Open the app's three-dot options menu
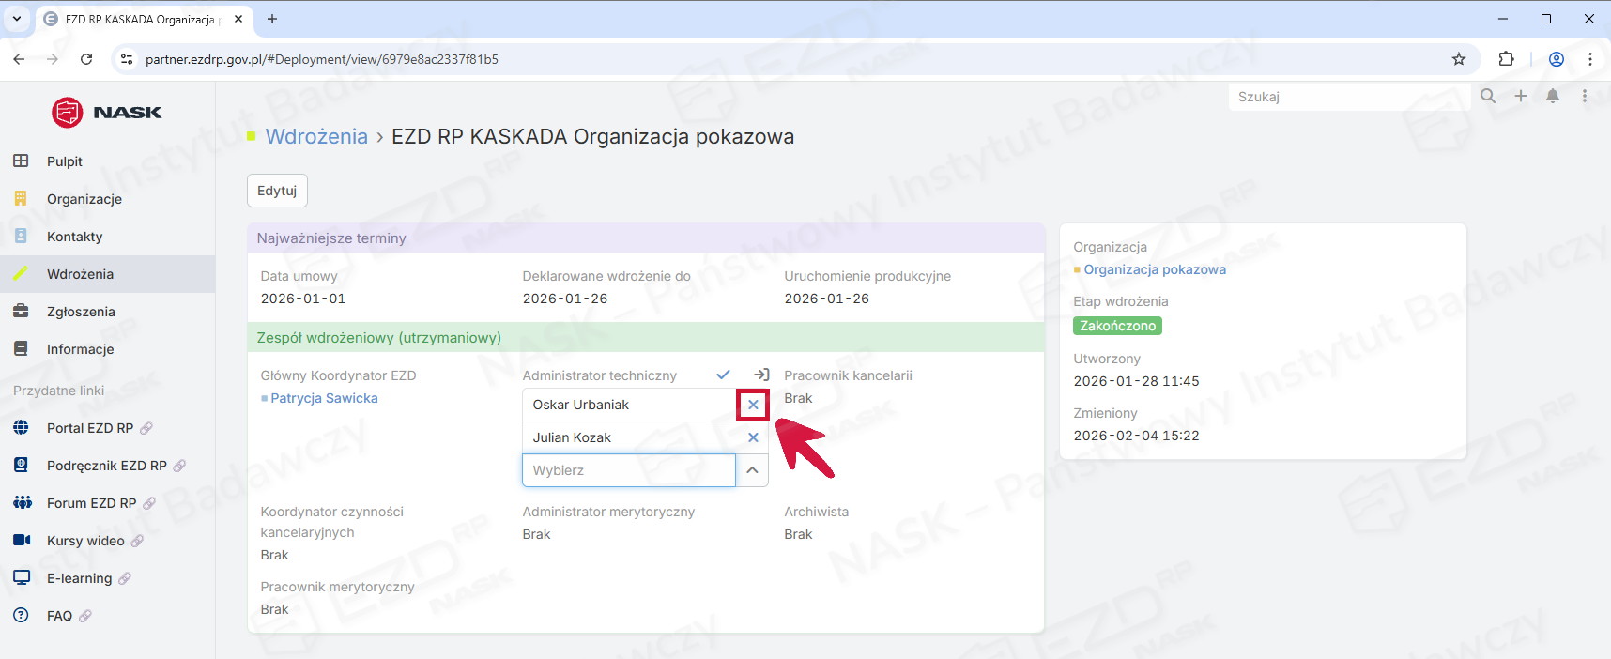1611x659 pixels. (x=1585, y=96)
